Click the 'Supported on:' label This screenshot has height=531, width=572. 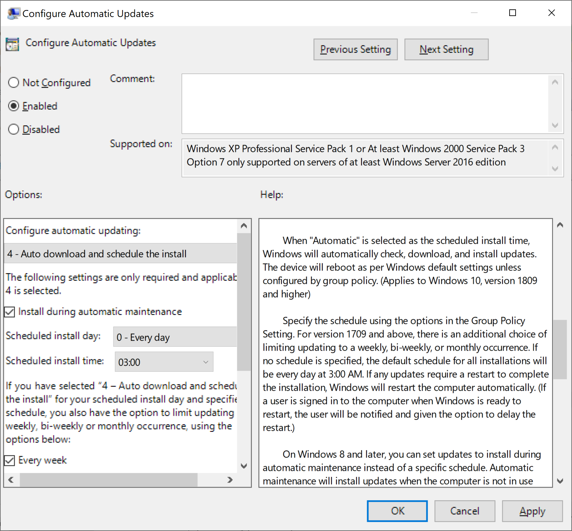click(x=141, y=144)
